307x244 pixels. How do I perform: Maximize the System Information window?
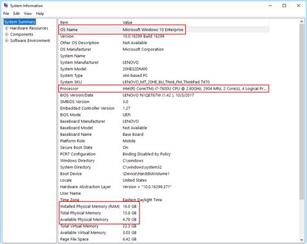284,6
